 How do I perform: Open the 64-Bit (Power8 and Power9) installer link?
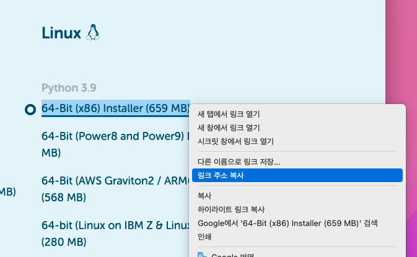[x=115, y=144]
